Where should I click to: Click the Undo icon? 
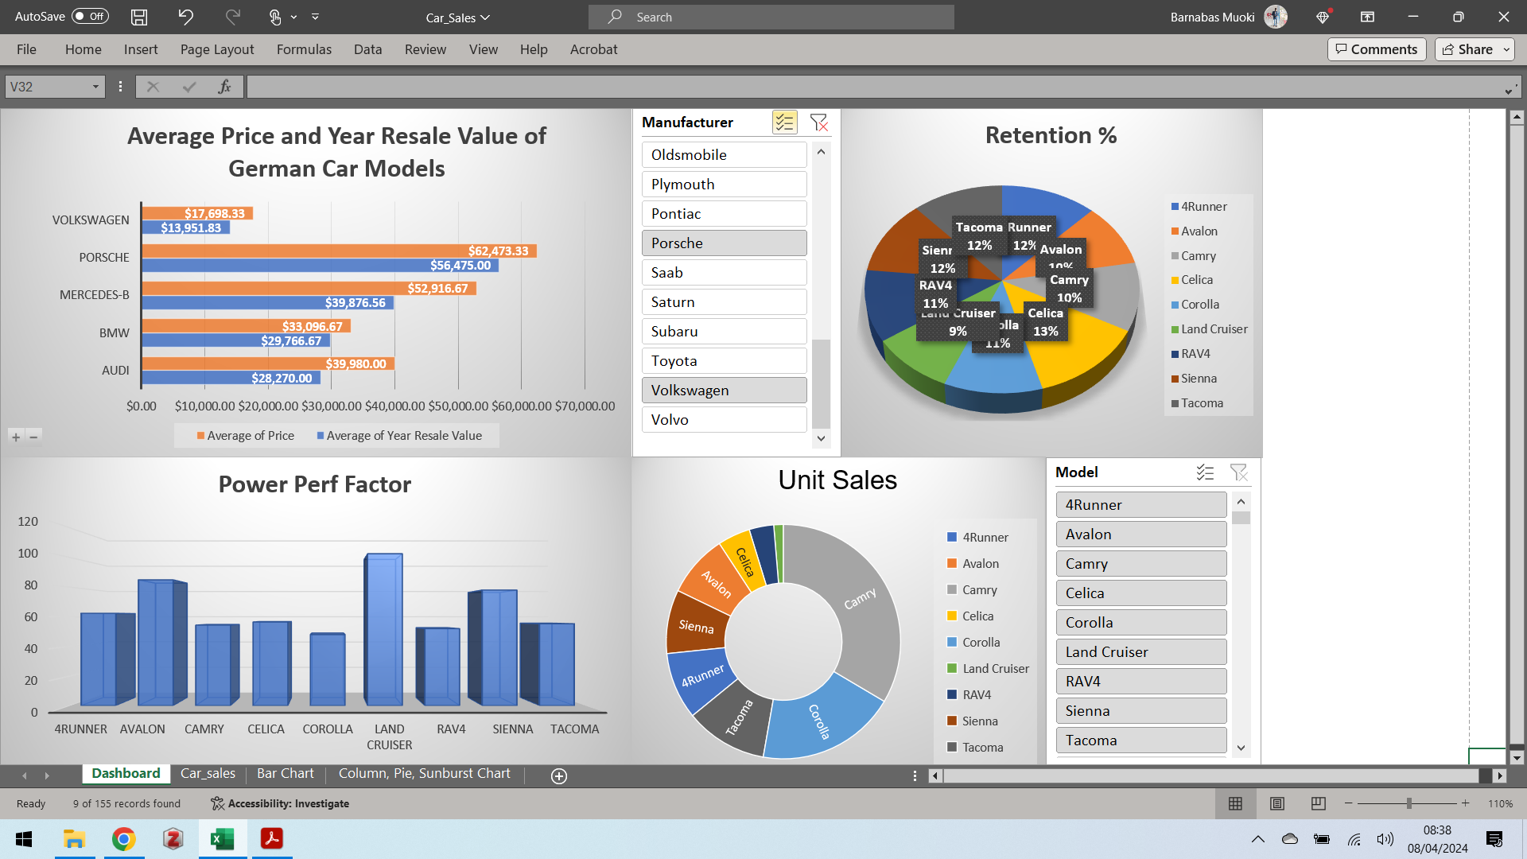click(185, 17)
